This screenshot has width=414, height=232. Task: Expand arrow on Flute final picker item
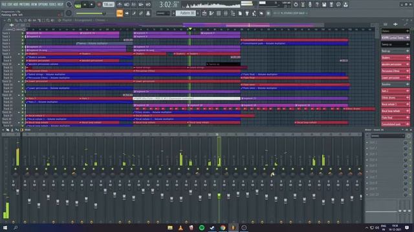point(408,117)
